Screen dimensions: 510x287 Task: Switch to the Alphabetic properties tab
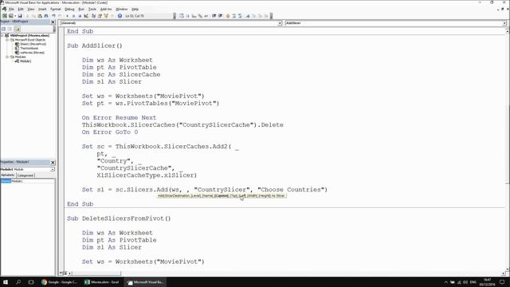pos(8,175)
